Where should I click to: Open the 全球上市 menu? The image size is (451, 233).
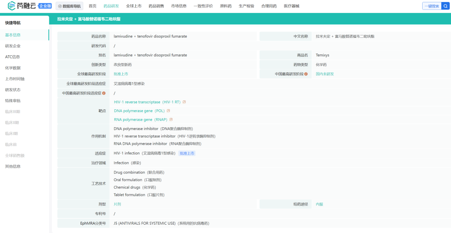click(x=134, y=6)
